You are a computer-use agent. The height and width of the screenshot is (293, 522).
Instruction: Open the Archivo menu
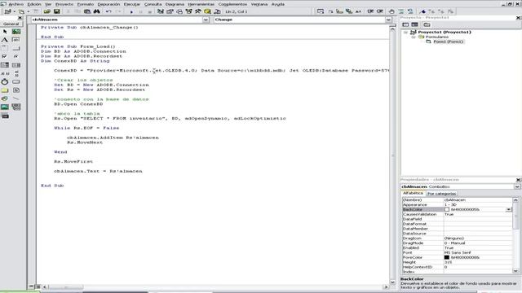(x=15, y=4)
